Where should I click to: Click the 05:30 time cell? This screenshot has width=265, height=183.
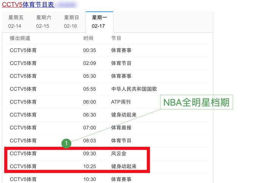click(90, 76)
